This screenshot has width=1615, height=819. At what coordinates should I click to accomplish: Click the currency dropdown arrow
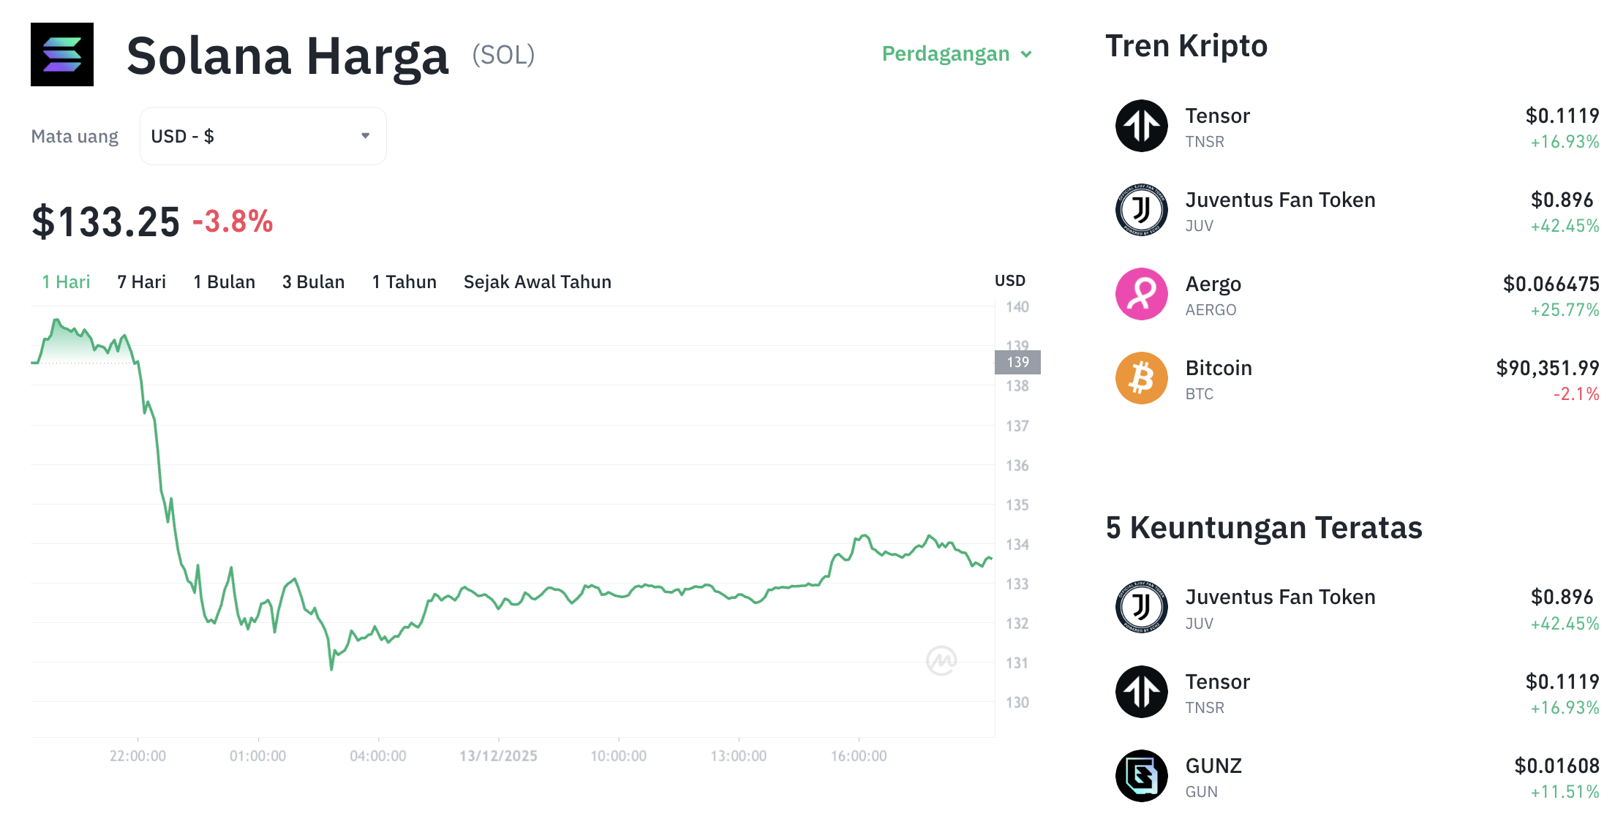pyautogui.click(x=366, y=135)
